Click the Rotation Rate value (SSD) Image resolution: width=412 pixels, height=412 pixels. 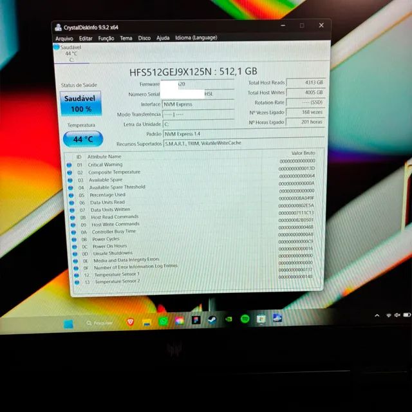tap(306, 102)
